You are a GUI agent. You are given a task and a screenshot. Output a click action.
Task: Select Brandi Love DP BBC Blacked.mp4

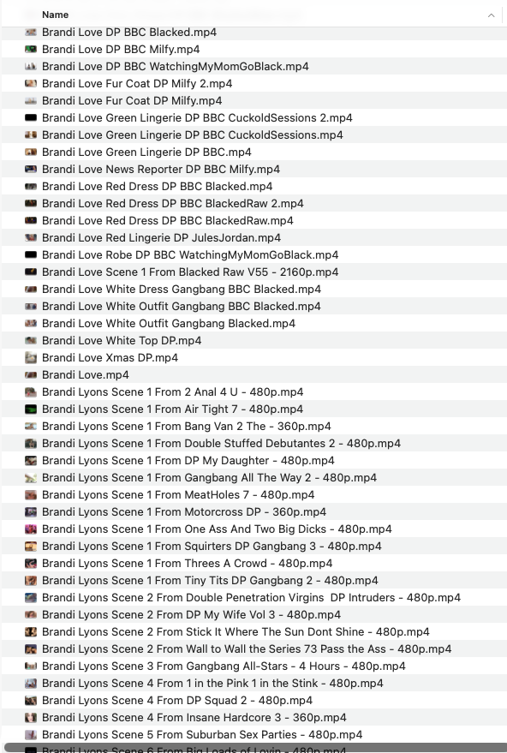pyautogui.click(x=129, y=33)
